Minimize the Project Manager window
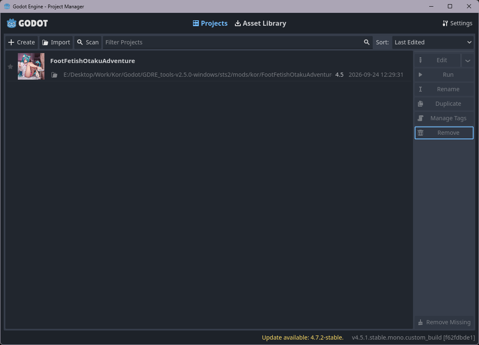 tap(431, 6)
